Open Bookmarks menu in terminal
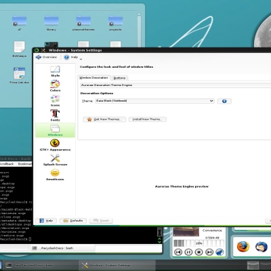 point(25,164)
